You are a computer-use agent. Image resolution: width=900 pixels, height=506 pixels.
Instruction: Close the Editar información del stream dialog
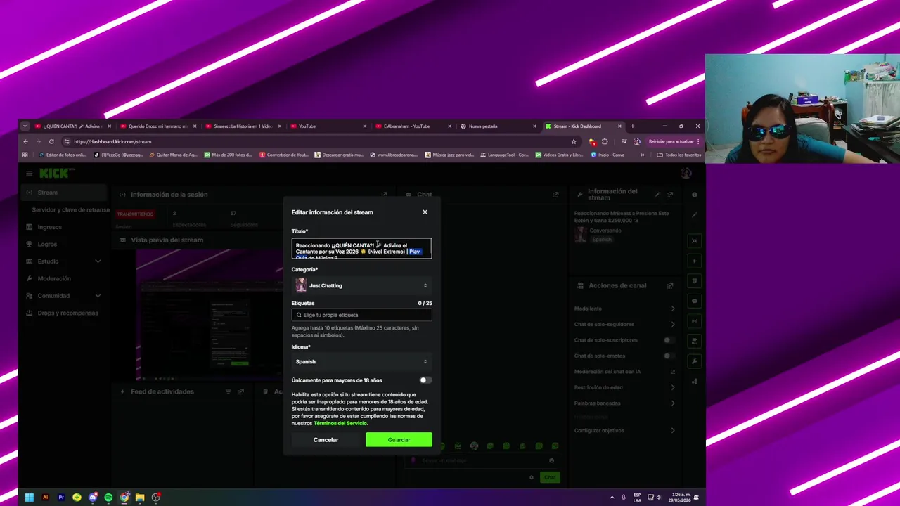pyautogui.click(x=425, y=212)
